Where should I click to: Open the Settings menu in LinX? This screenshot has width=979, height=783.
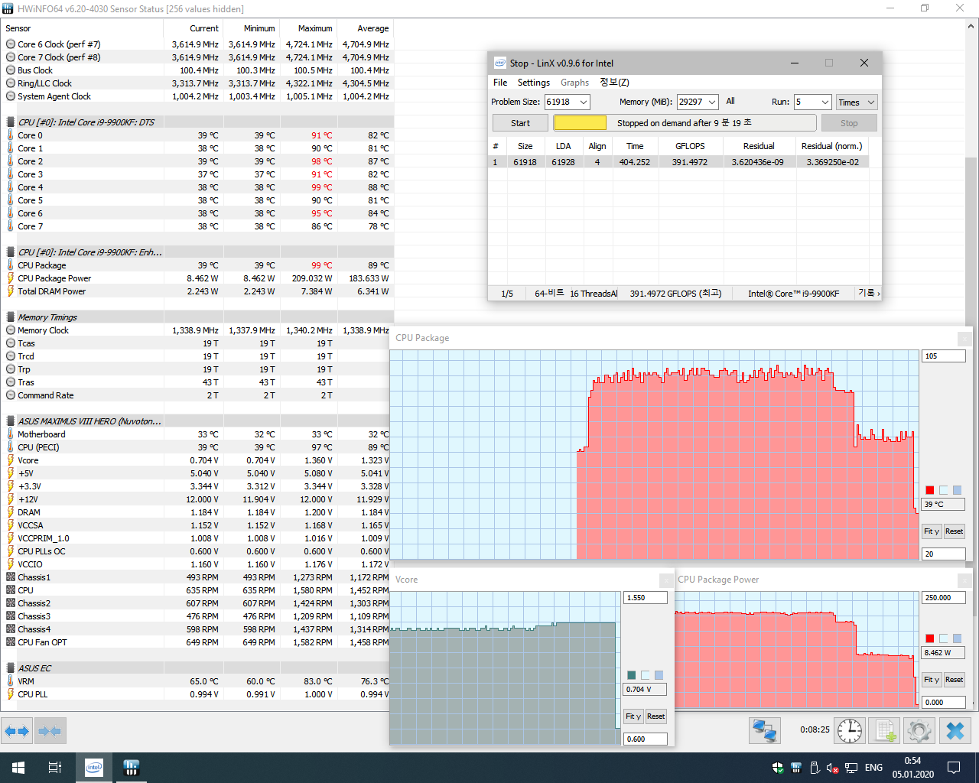[x=534, y=83]
